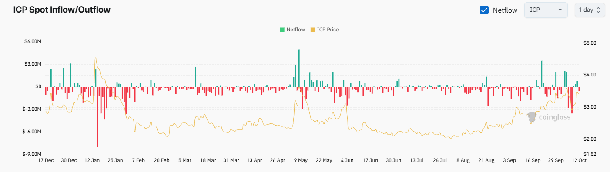
Task: Click the $-6.00M netflow axis value
Action: pos(33,132)
